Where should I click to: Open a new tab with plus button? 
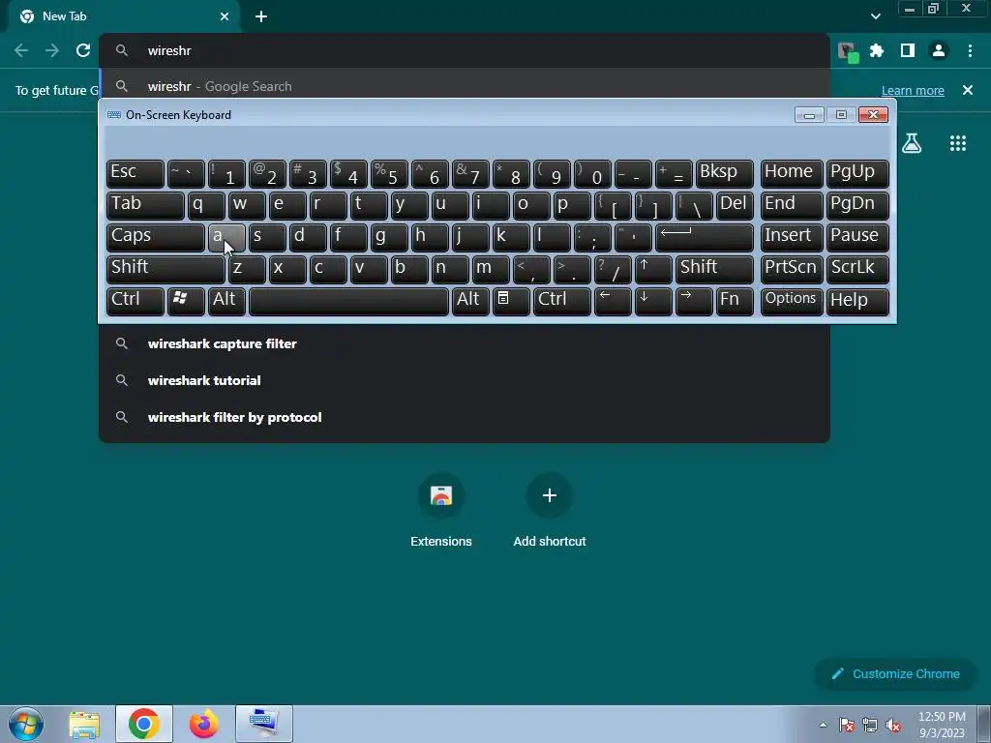(261, 16)
